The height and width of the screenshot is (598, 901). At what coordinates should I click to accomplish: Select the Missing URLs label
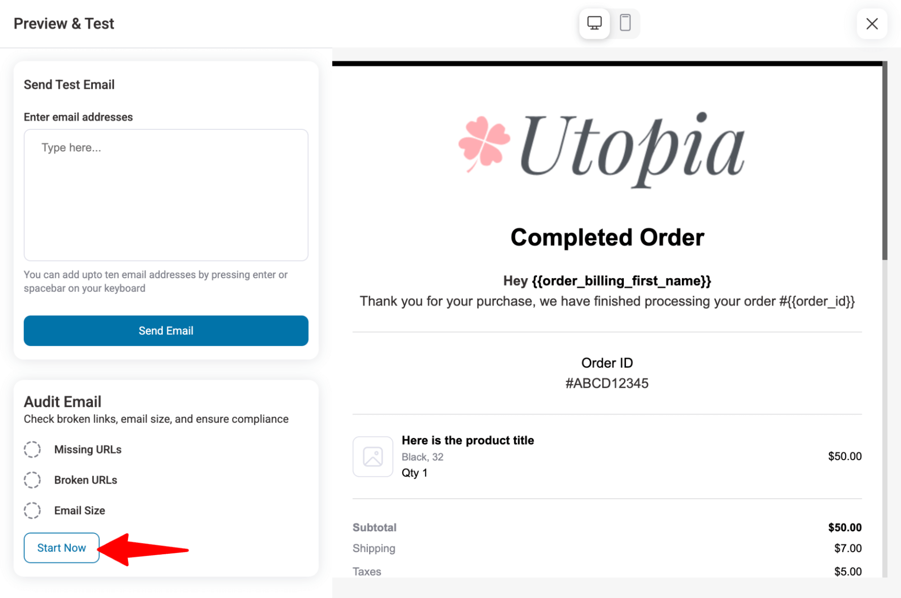[x=88, y=449]
